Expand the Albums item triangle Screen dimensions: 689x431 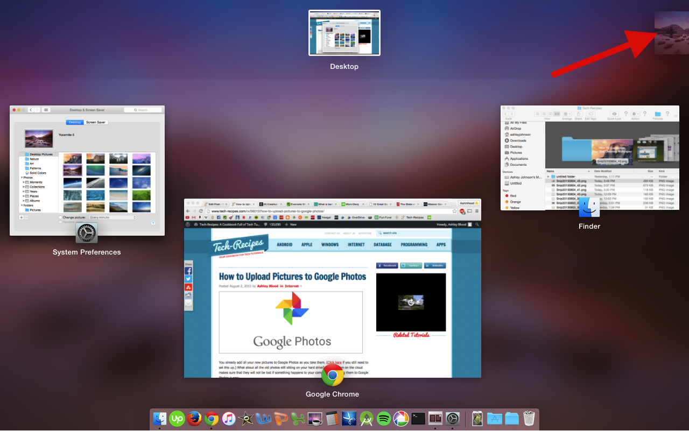[24, 201]
